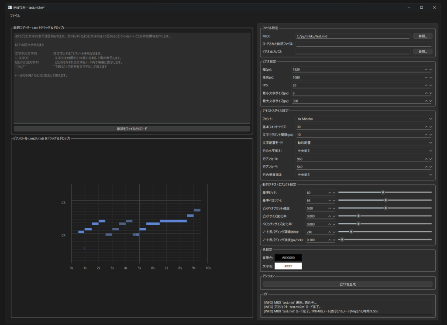Raise 基準ピッチ value with its up arrow
This screenshot has width=447, height=325.
329,192
